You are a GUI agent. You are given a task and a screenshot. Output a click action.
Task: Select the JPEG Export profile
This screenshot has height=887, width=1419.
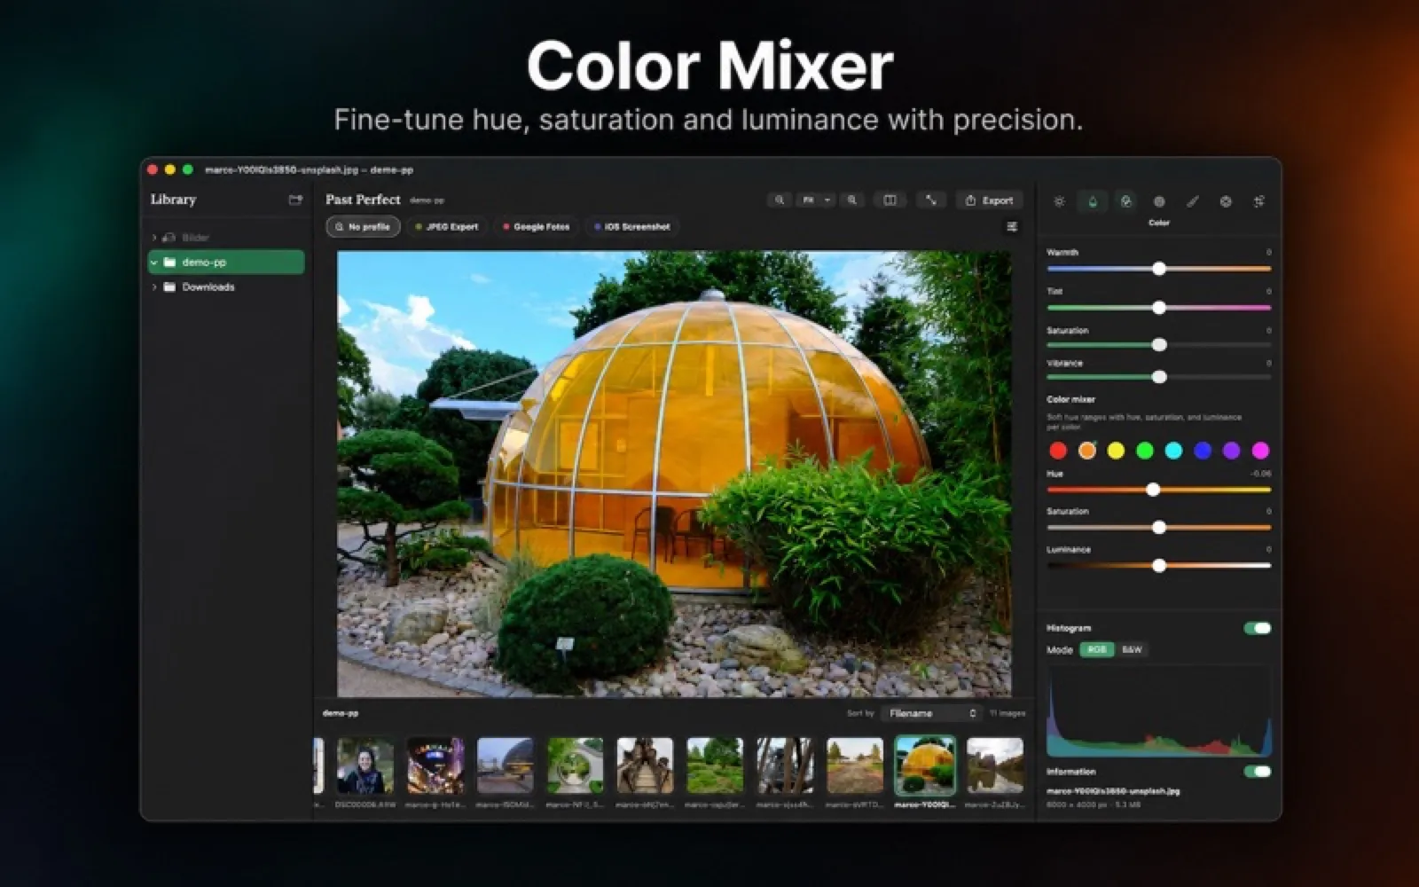(x=447, y=227)
